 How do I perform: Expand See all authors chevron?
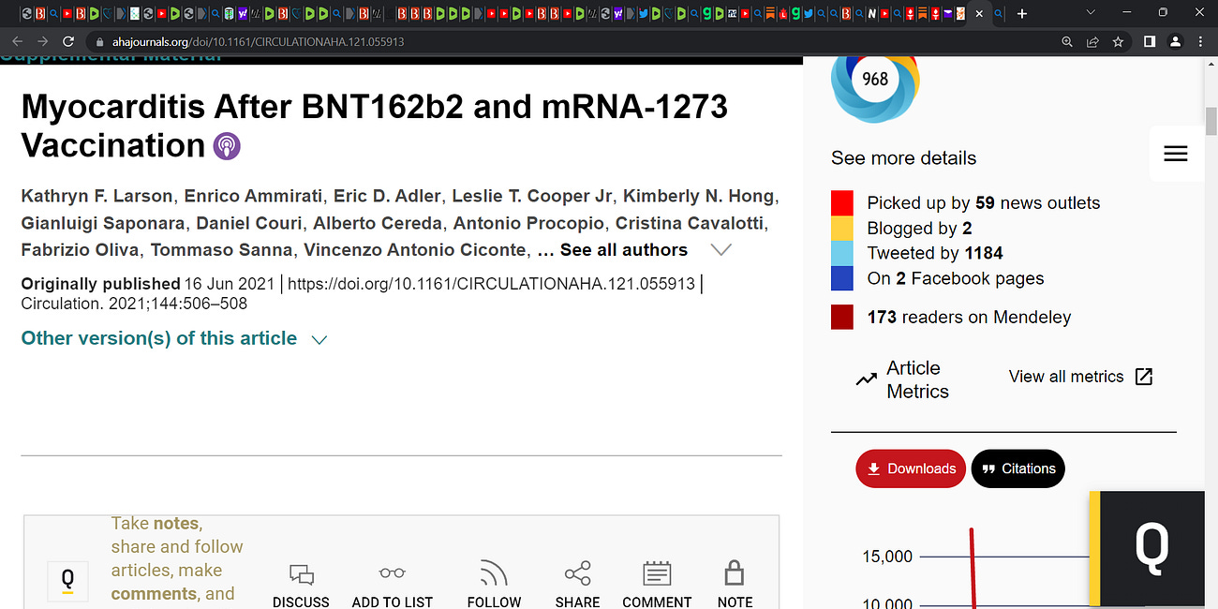[x=721, y=250]
